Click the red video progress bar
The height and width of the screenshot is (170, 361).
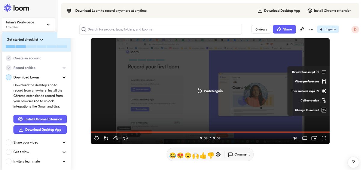[210, 132]
